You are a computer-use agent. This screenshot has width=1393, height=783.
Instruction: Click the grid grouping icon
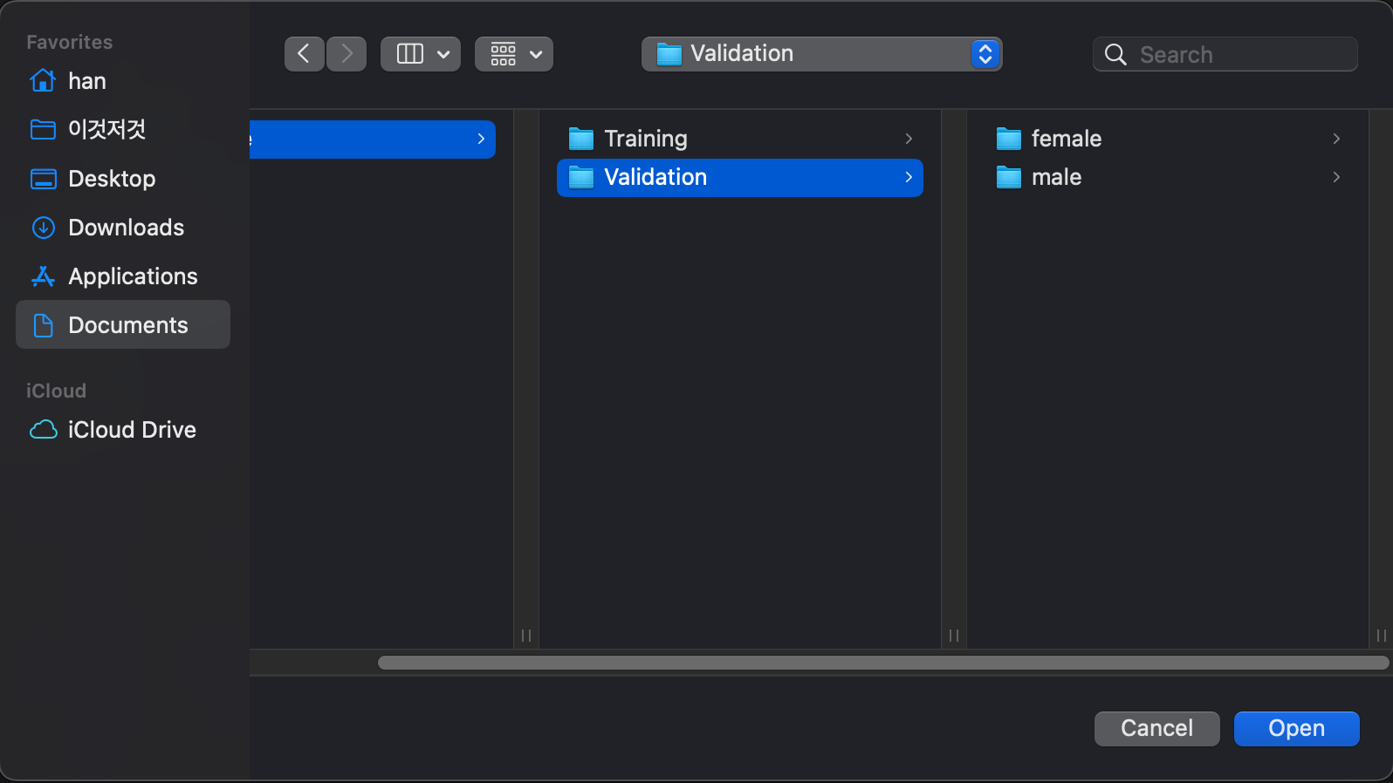504,54
